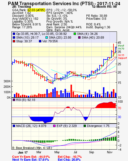Click the 'PE Ratio: 30.89' text
This screenshot has width=128, height=161.
pyautogui.click(x=97, y=16)
